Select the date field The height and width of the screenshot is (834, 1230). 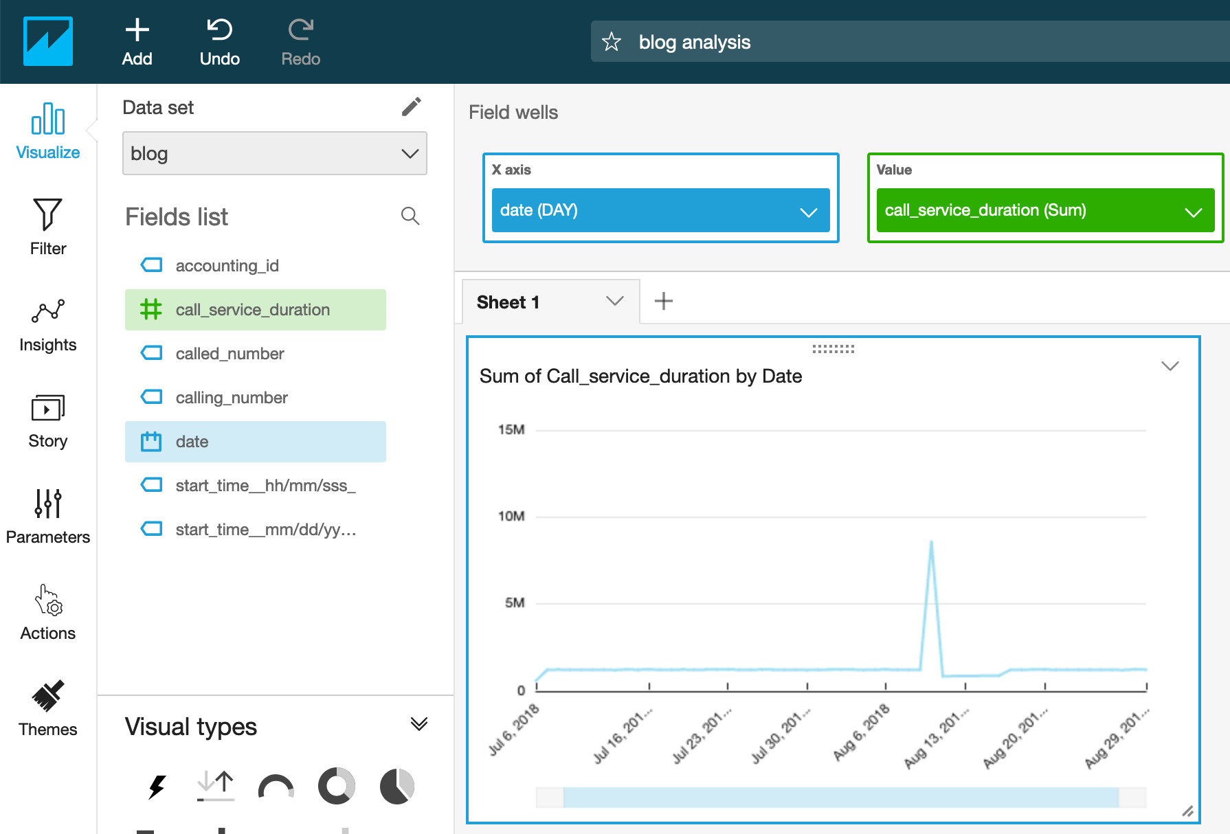click(256, 442)
